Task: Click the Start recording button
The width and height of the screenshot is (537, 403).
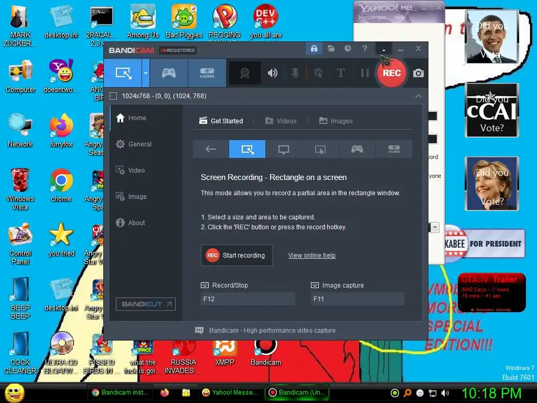Action: point(237,256)
